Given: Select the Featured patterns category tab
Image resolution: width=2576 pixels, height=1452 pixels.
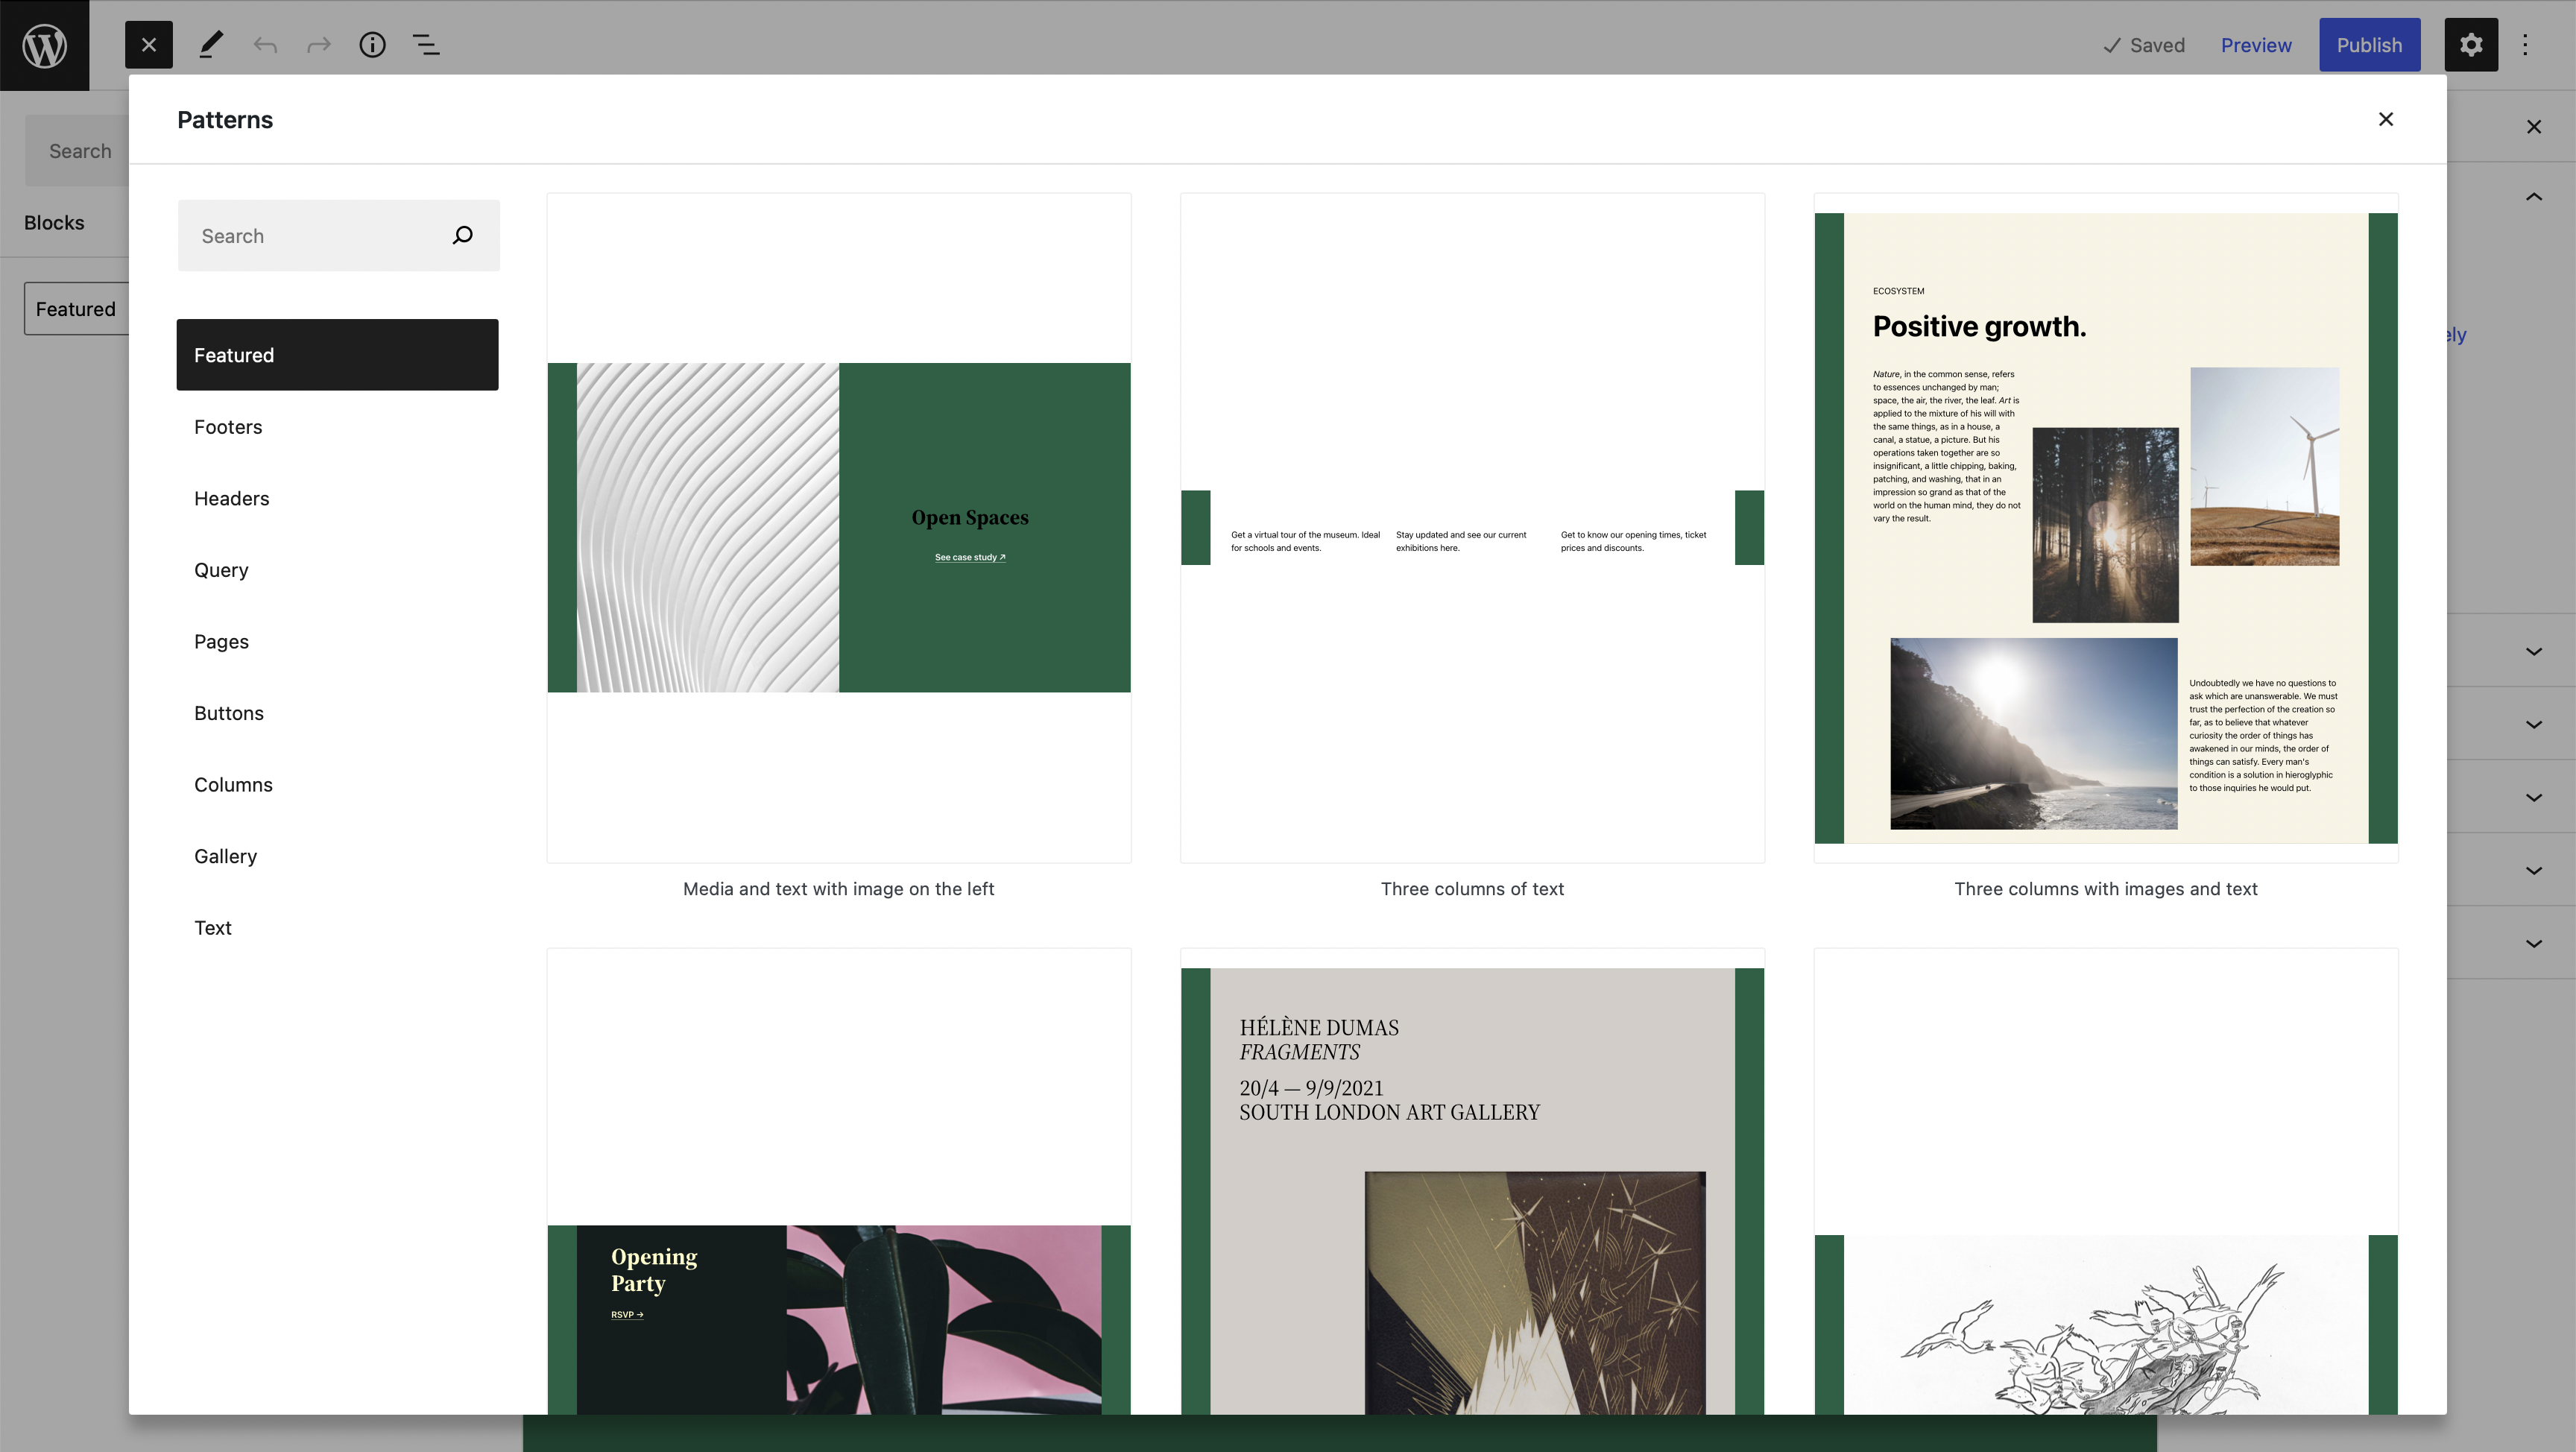Looking at the screenshot, I should point(336,354).
